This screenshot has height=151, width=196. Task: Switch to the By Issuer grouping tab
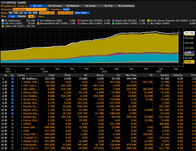point(91,6)
